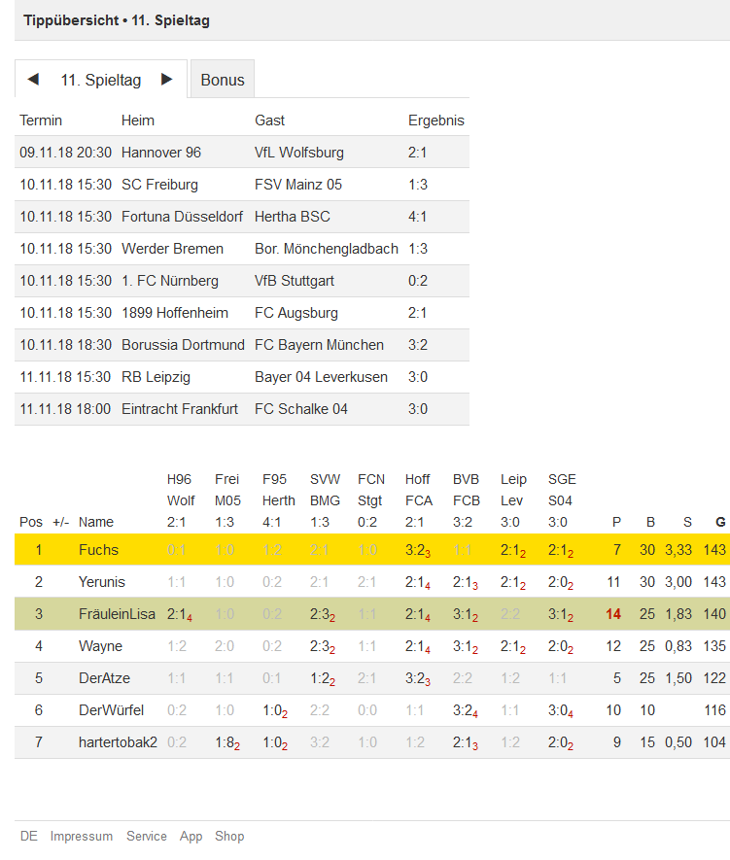The image size is (730, 860).
Task: Sort table by B column header
Action: click(x=650, y=522)
